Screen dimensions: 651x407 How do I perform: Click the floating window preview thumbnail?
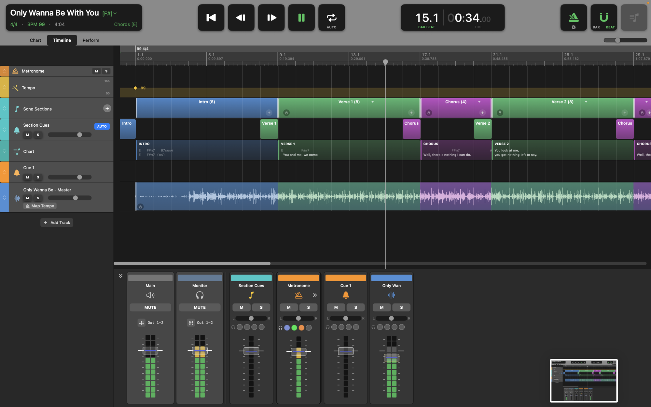tap(584, 381)
